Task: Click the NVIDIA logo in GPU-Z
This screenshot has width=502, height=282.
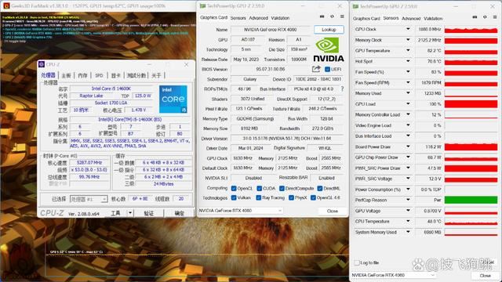Action: pos(329,49)
